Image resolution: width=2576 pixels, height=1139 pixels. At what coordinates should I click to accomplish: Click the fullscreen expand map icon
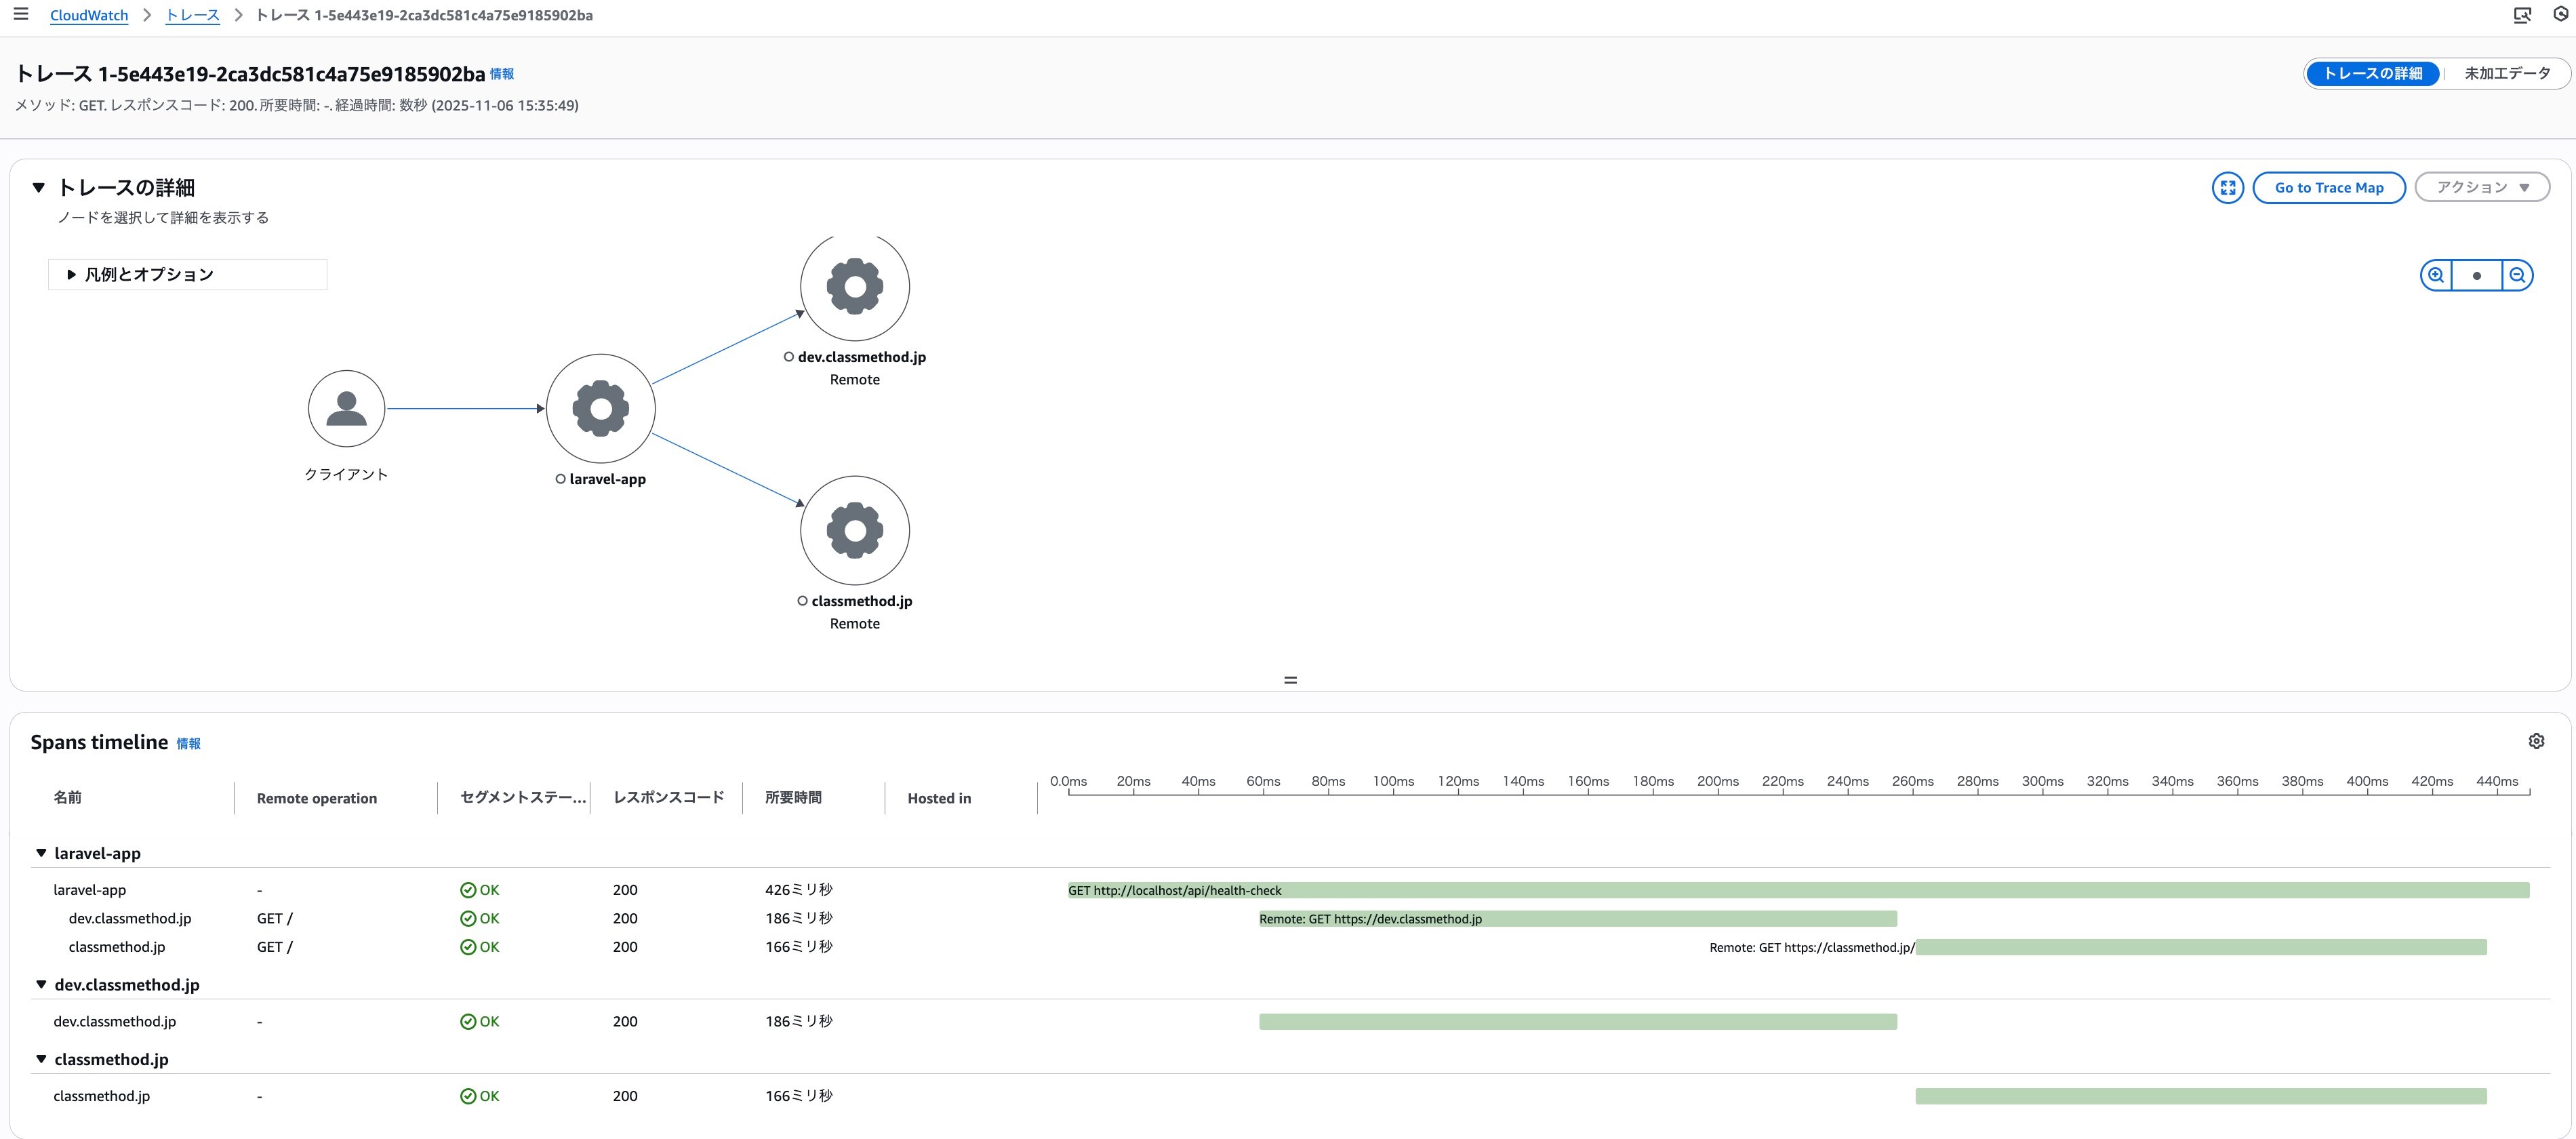(2227, 188)
